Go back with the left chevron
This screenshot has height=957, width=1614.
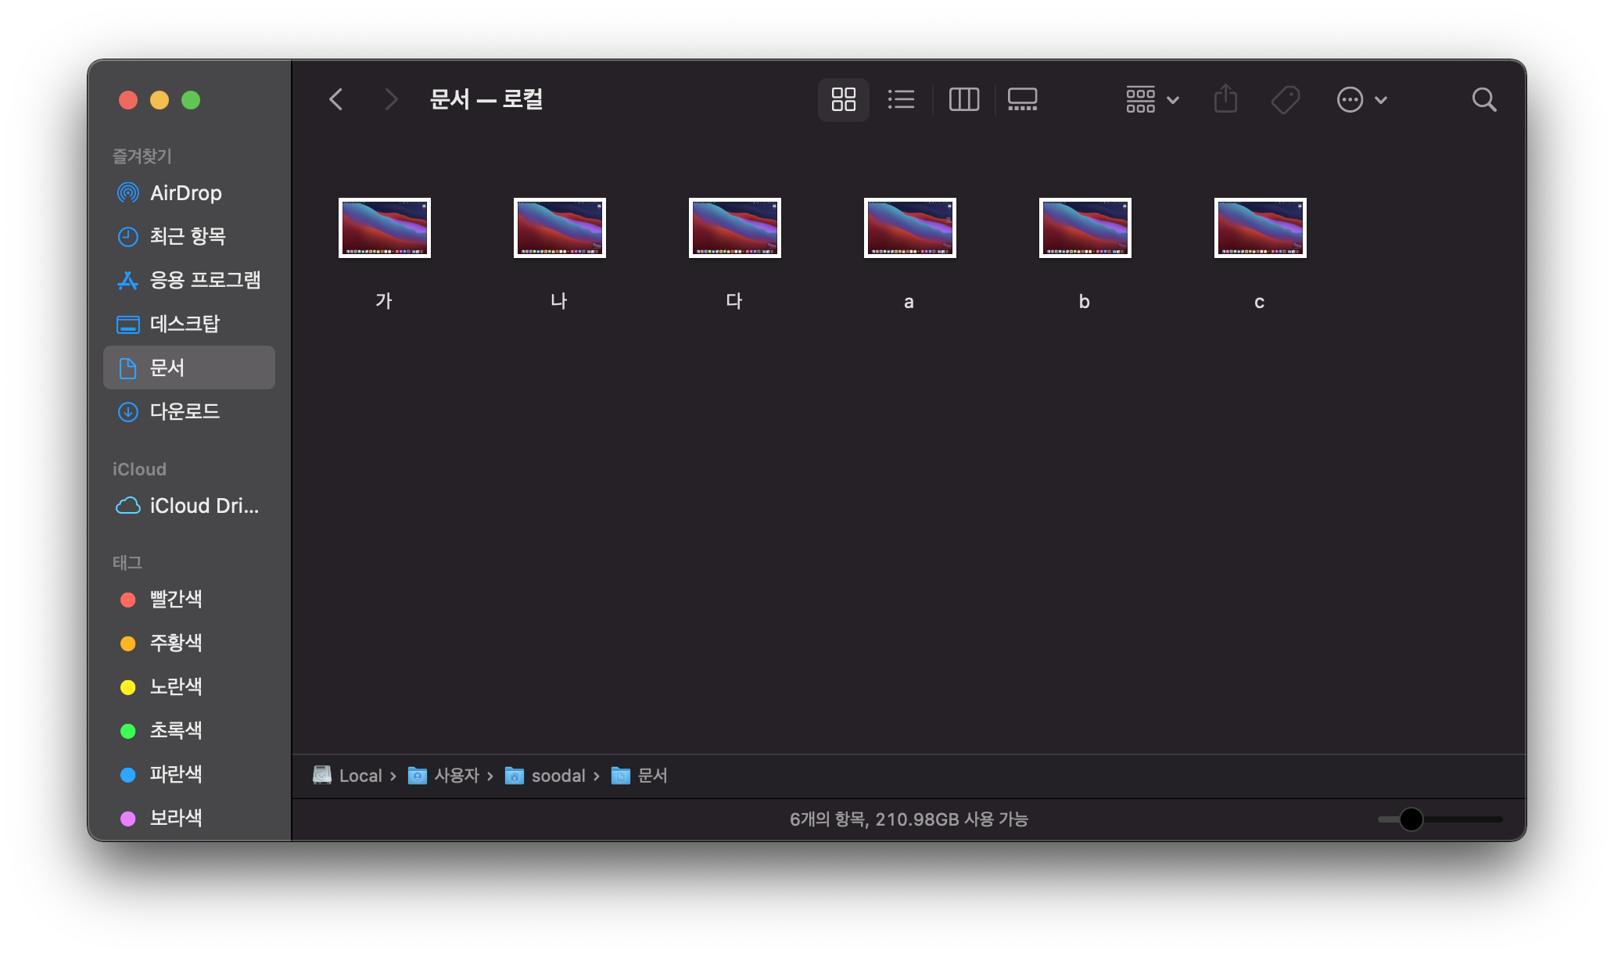pyautogui.click(x=336, y=99)
